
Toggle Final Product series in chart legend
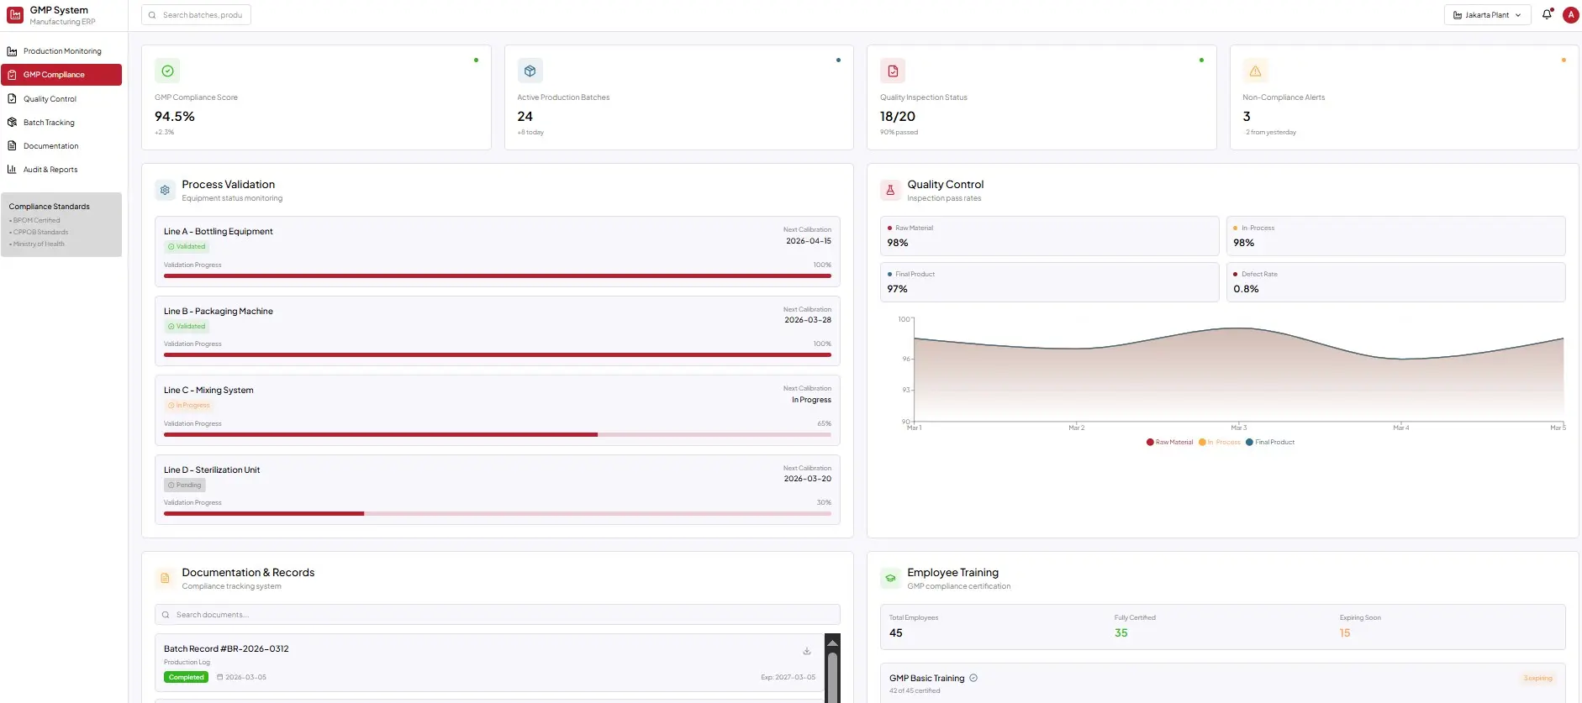(1270, 442)
